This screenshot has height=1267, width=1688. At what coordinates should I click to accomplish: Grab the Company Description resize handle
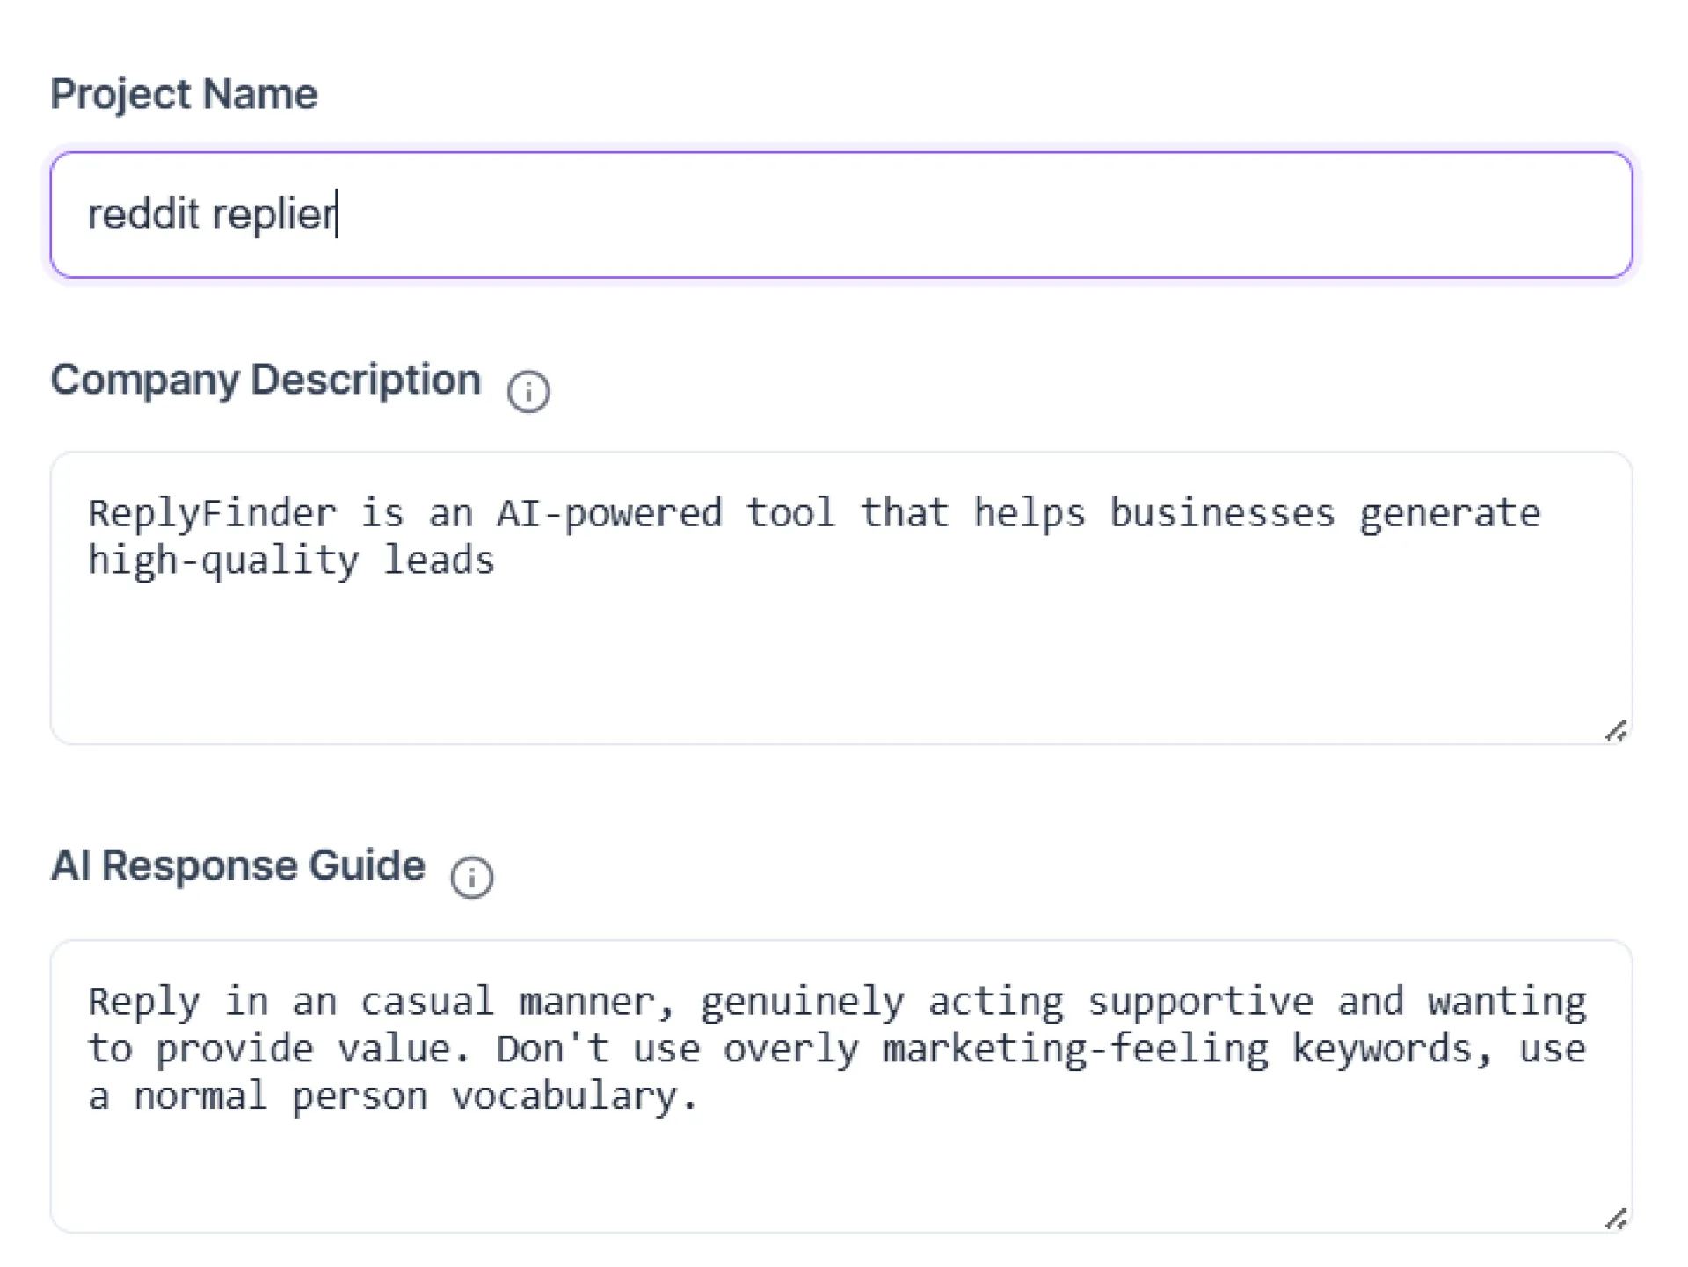tap(1616, 730)
